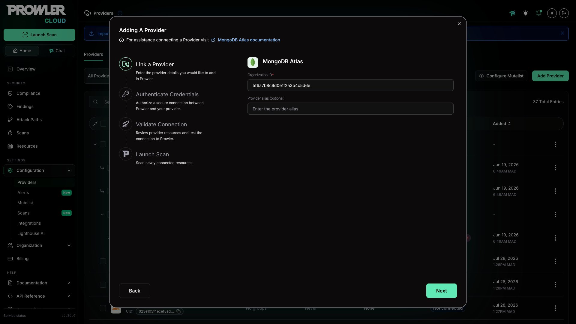Click Configure Mutelist button
The image size is (576, 324).
501,76
